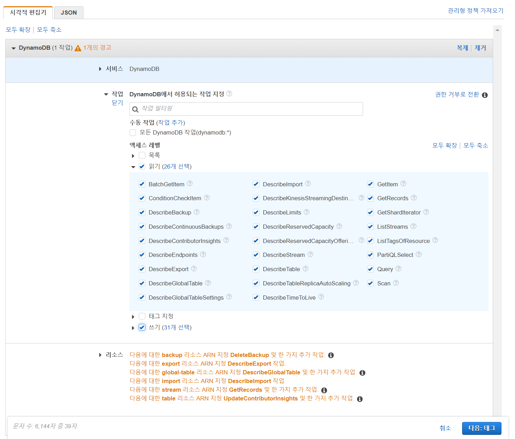Uncheck the DescribeTimeToLive checkbox
515x439 pixels.
(256, 298)
